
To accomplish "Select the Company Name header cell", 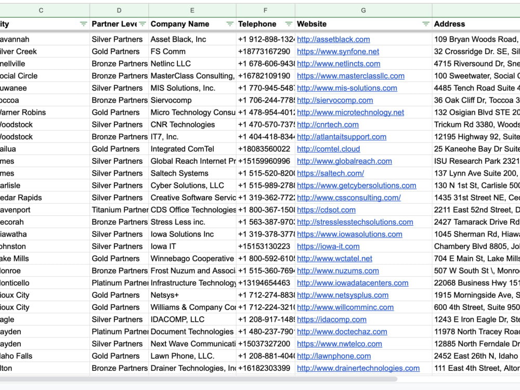I will 192,24.
